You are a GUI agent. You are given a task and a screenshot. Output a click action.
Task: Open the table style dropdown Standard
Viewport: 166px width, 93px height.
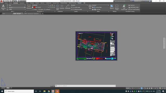pyautogui.click(x=100, y=5)
